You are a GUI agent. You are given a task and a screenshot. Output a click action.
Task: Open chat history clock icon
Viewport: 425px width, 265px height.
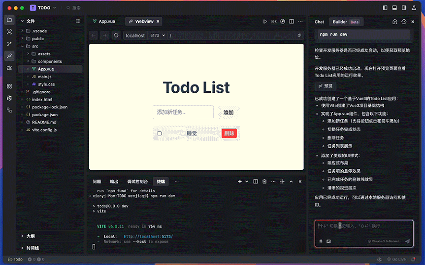click(404, 22)
